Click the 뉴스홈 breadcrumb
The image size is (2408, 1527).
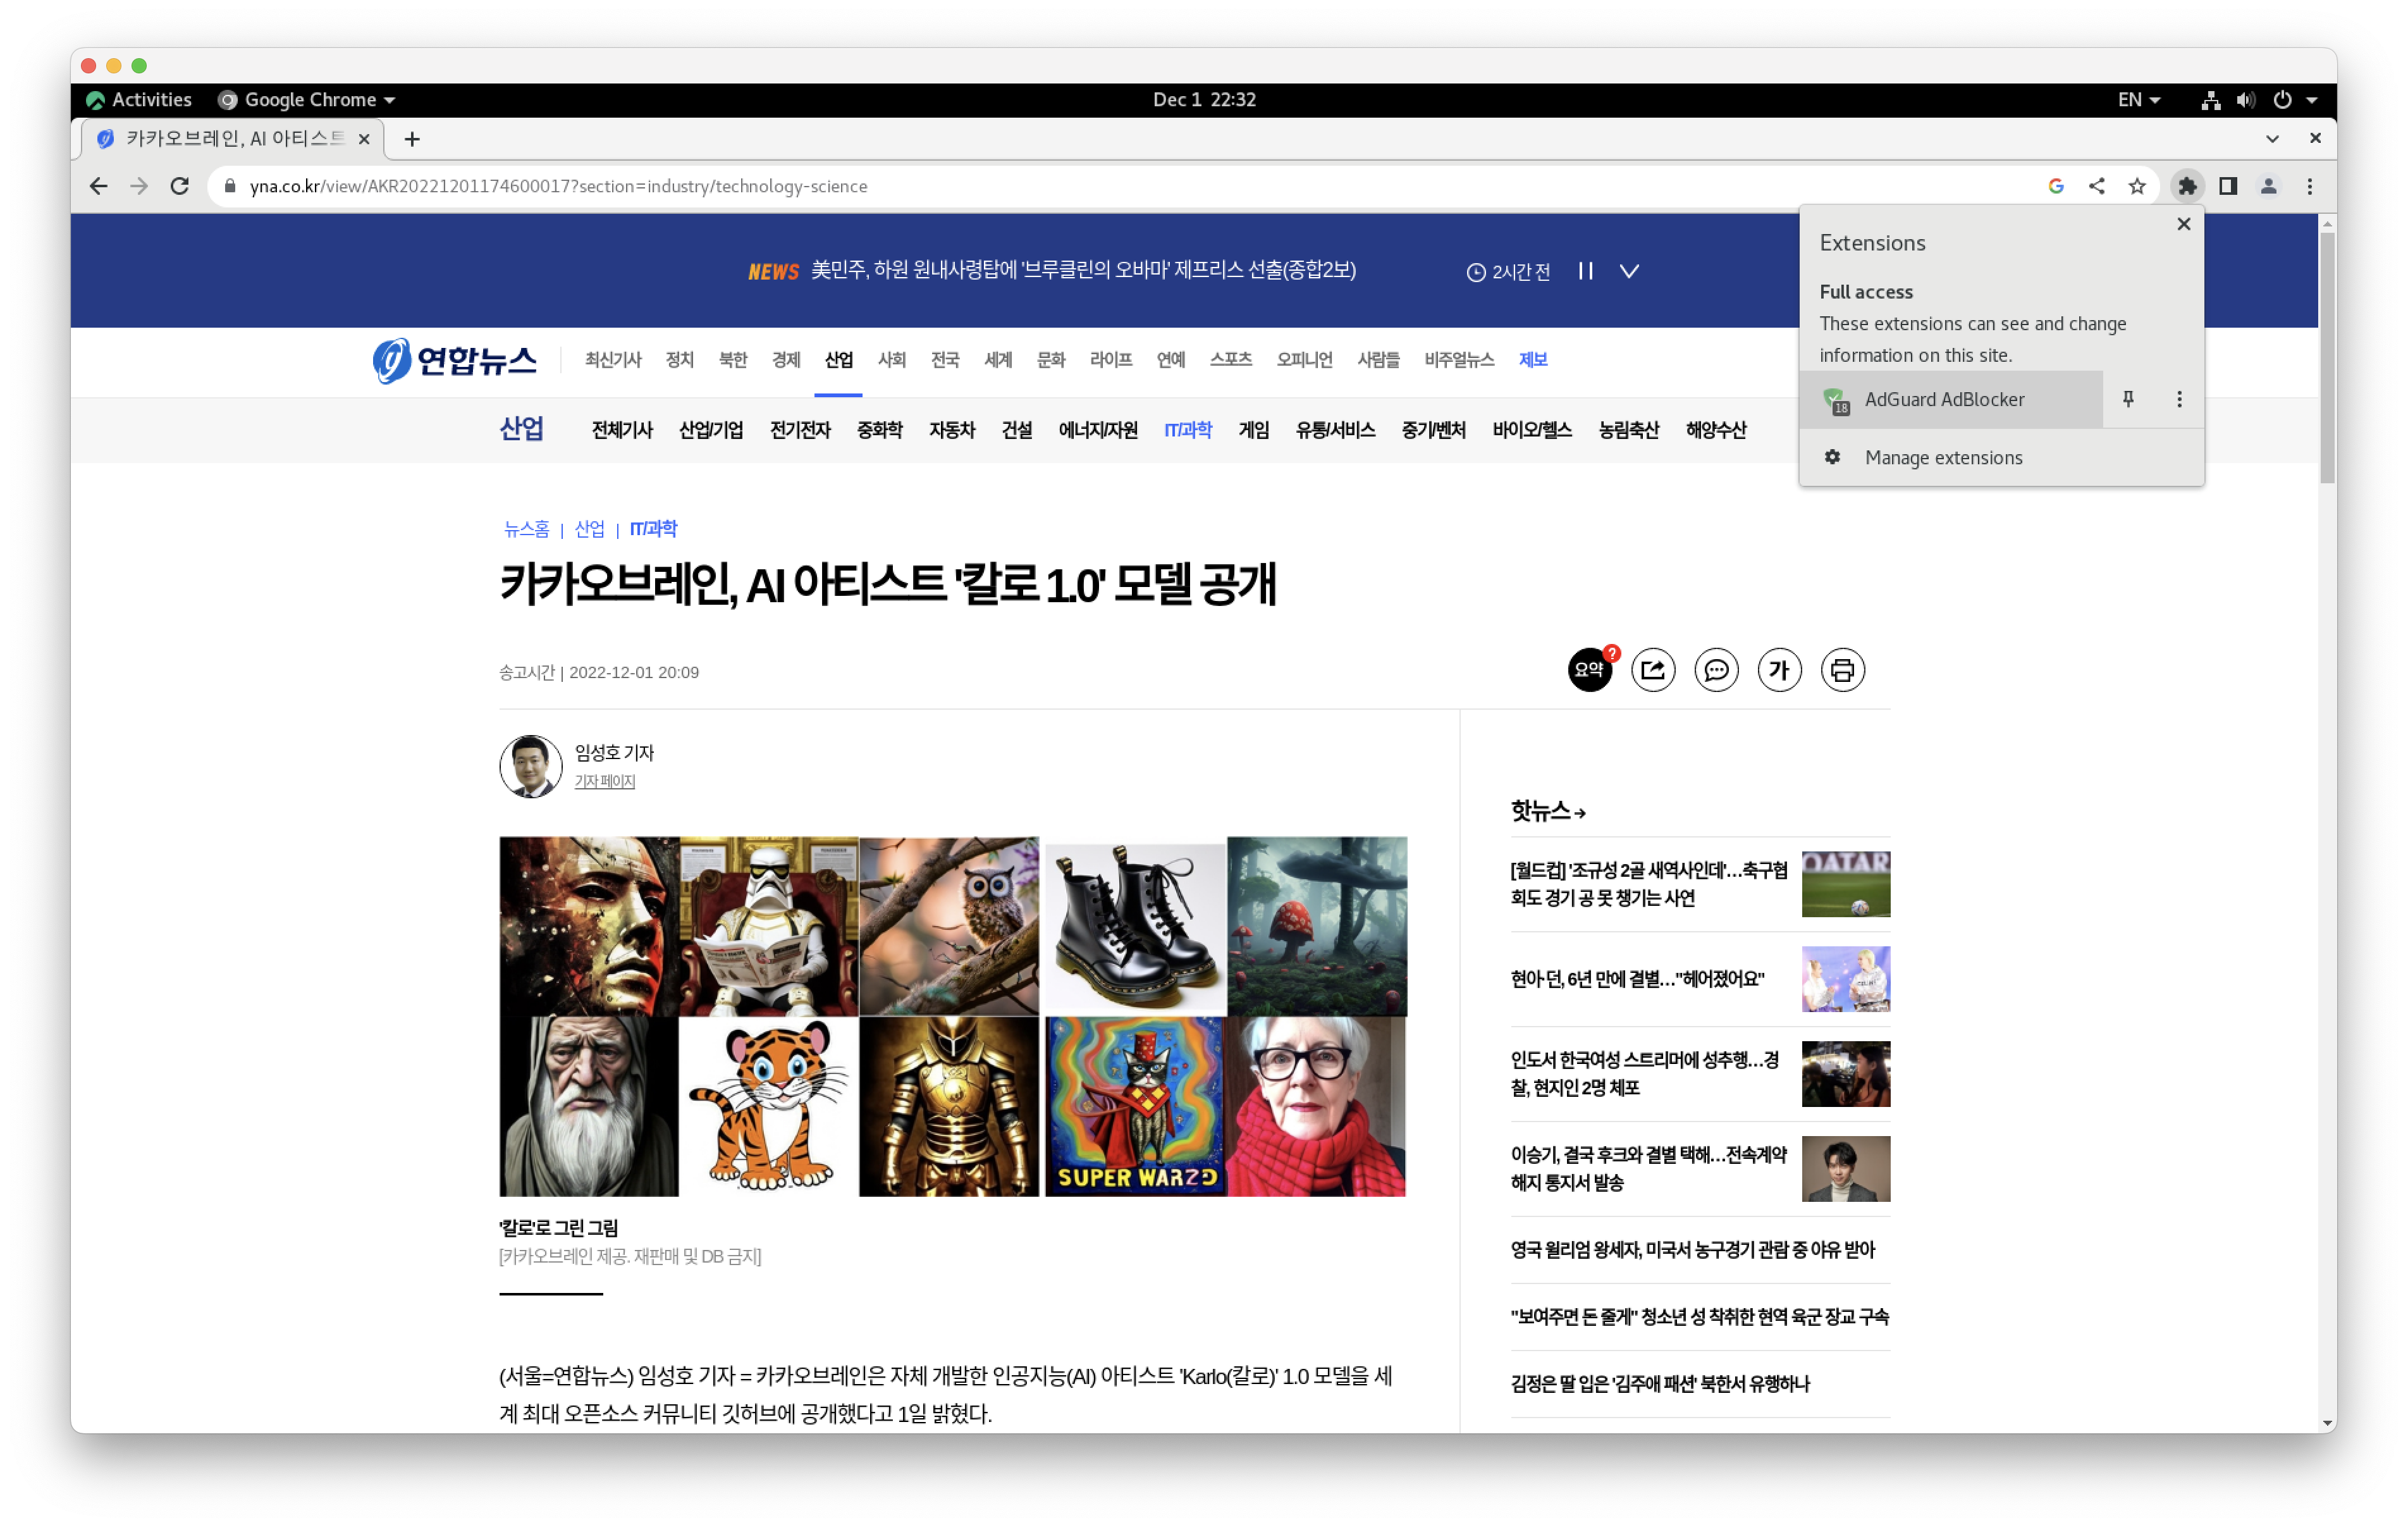[x=526, y=529]
